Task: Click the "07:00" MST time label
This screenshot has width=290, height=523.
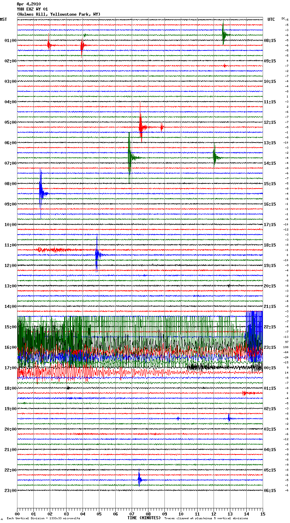Action: [11, 163]
